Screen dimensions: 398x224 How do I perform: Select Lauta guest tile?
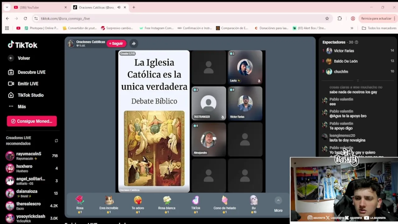pos(245,67)
